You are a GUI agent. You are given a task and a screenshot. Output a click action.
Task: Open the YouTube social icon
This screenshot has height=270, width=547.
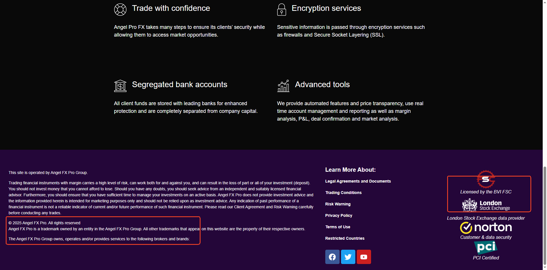(x=364, y=257)
